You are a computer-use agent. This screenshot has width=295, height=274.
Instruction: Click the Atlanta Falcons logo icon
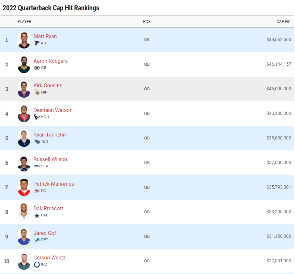coord(37,43)
